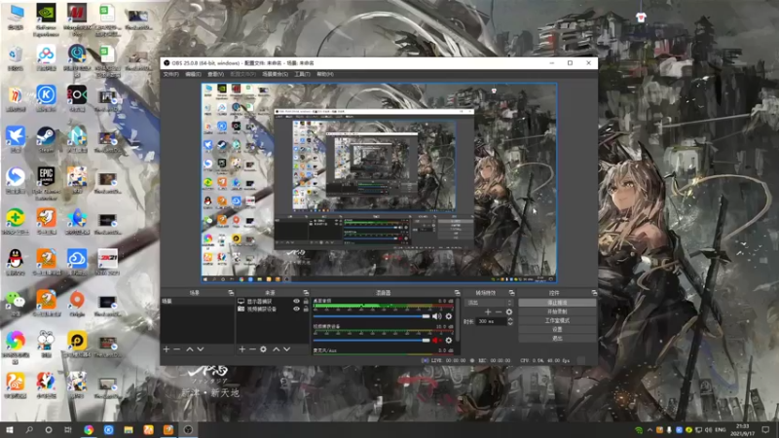This screenshot has width=779, height=438.
Task: Click the Exit button in Controls
Action: pyautogui.click(x=557, y=338)
